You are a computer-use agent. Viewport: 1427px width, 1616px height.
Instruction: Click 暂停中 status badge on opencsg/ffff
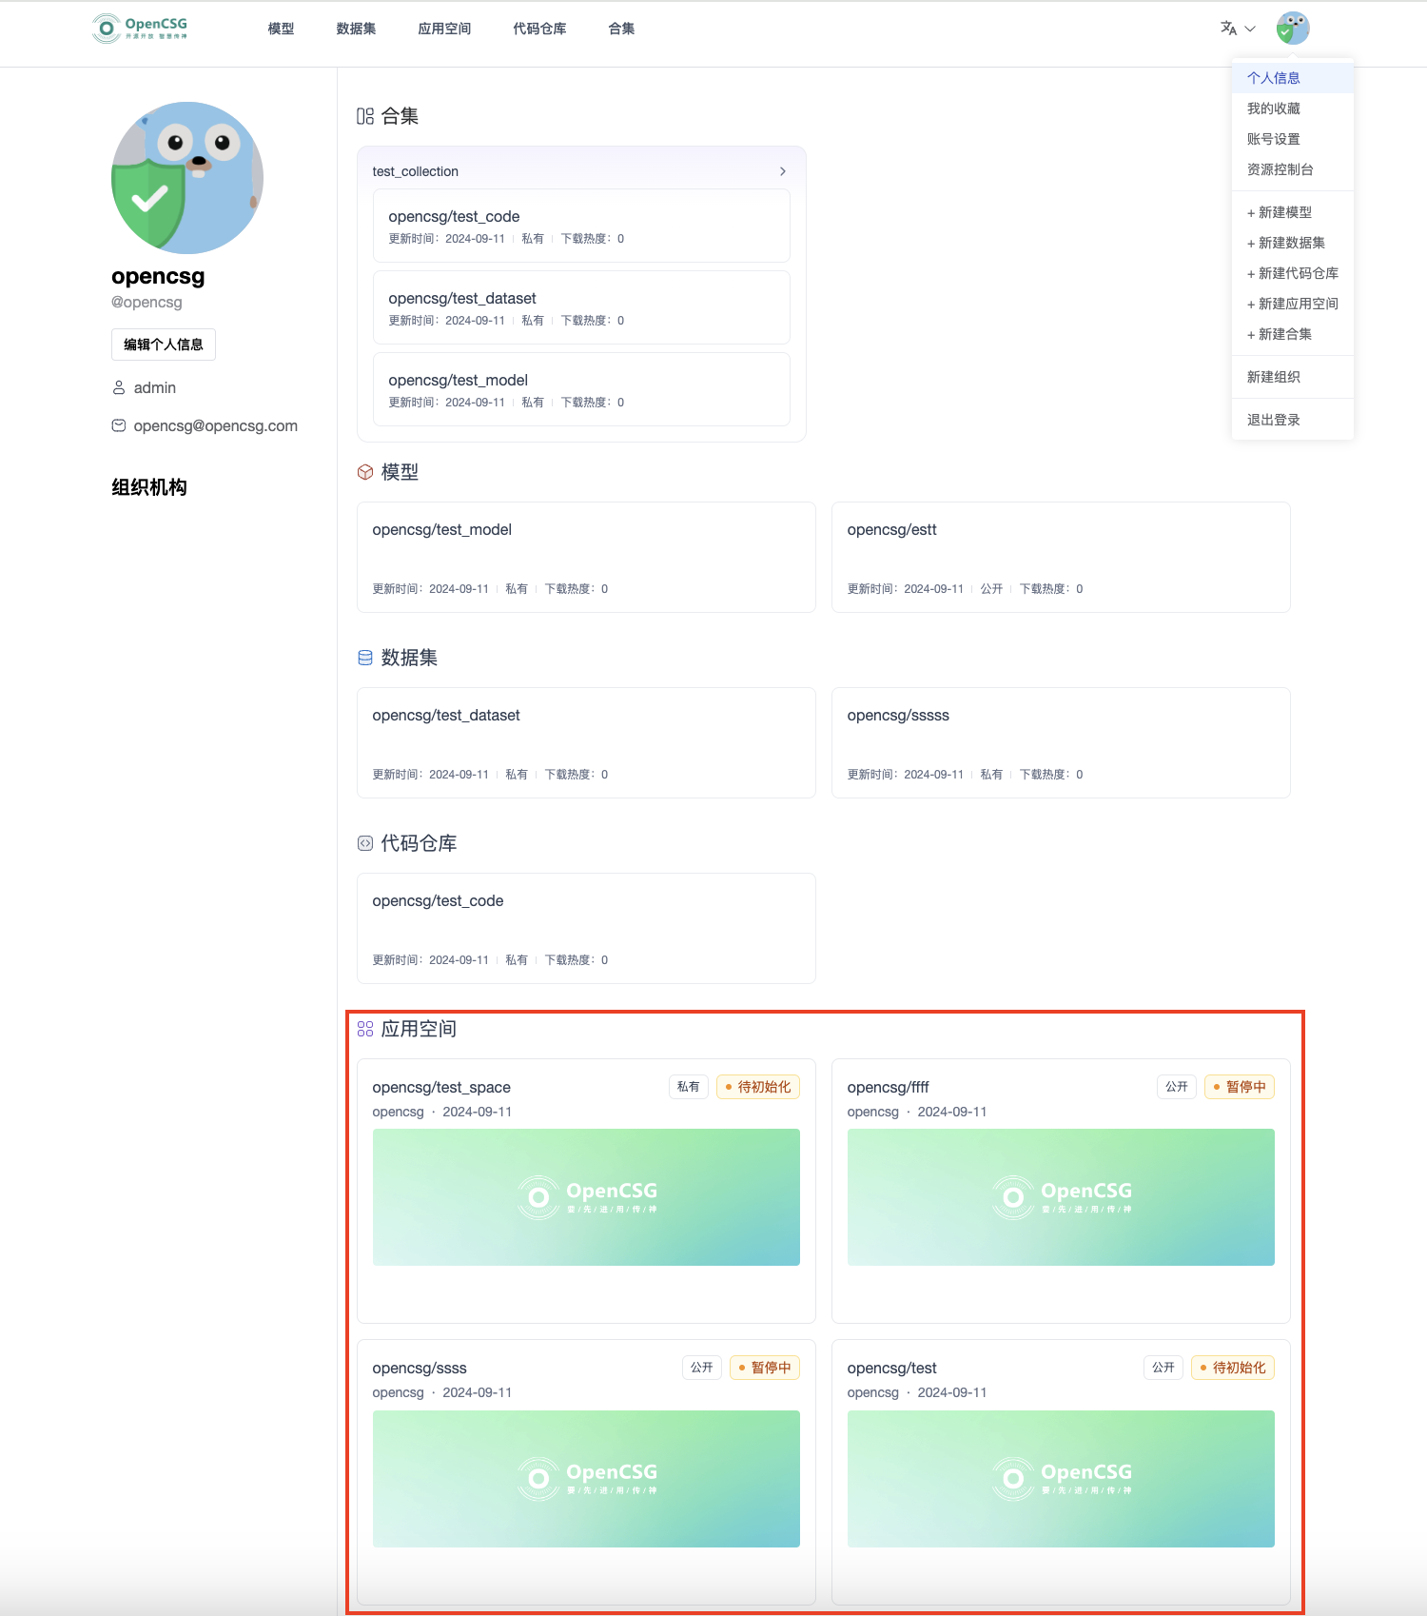click(x=1239, y=1087)
